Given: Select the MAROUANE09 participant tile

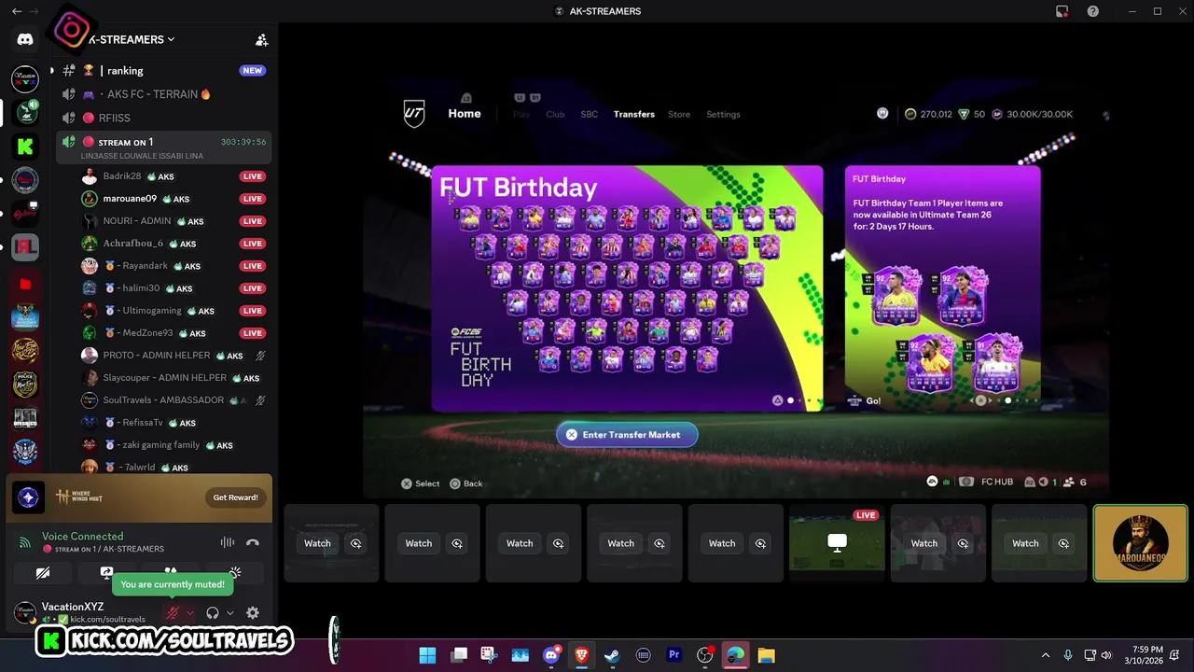Looking at the screenshot, I should tap(1140, 543).
